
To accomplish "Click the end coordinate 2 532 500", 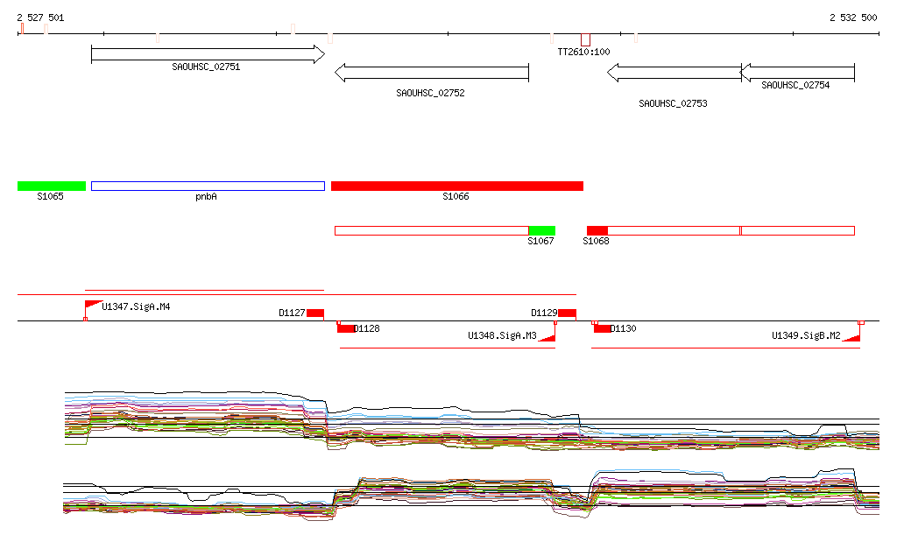I will [x=852, y=18].
